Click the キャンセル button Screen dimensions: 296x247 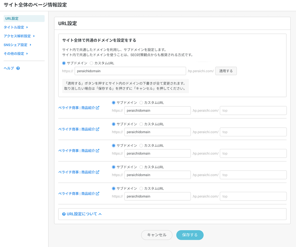tap(157, 235)
